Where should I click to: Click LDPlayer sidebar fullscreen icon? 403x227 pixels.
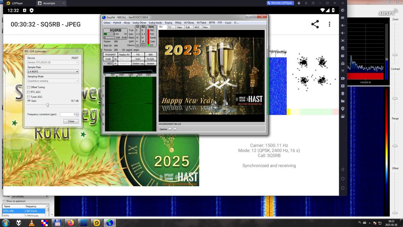click(343, 40)
